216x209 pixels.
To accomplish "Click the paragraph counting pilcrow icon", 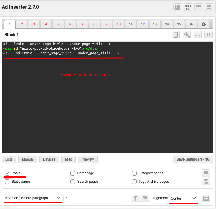I will coord(136,198).
